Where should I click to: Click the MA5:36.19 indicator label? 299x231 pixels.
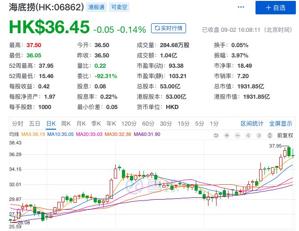pyautogui.click(x=33, y=134)
